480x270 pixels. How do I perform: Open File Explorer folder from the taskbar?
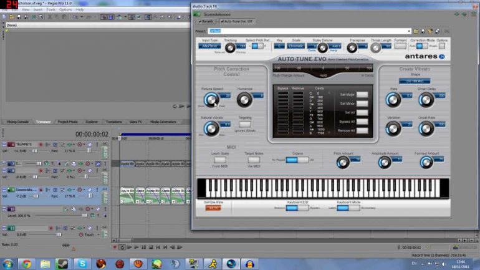click(45, 264)
